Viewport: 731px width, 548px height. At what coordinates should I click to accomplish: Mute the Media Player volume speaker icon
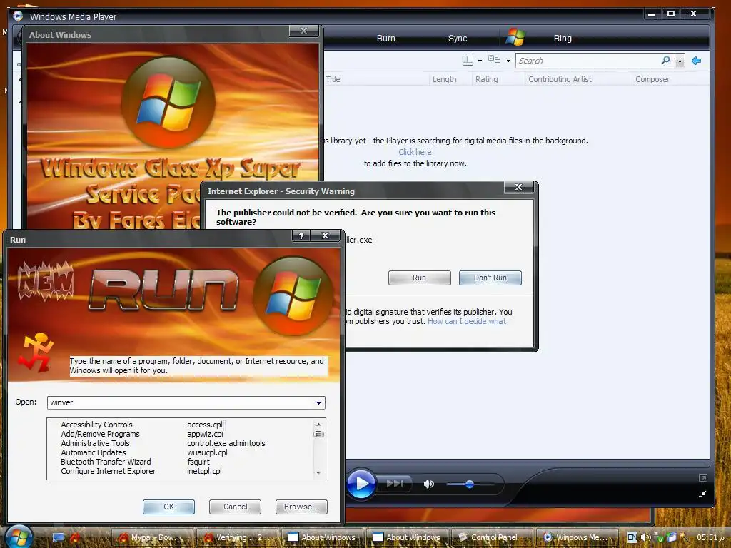[x=428, y=484]
